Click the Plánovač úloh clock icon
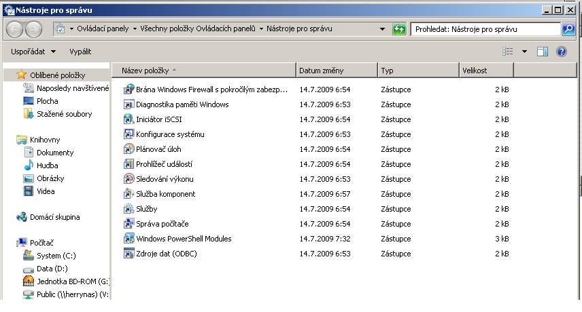 pos(129,149)
